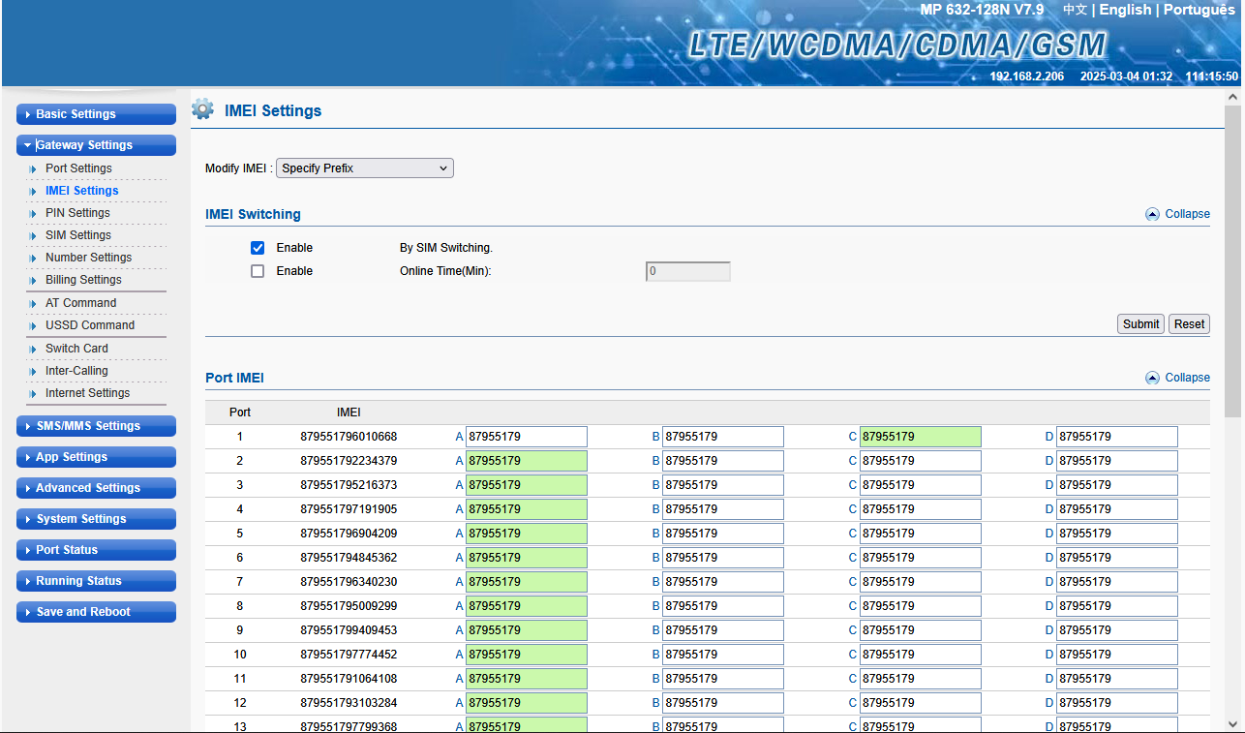The image size is (1245, 733).
Task: Expand the Advanced Settings section
Action: tap(96, 488)
